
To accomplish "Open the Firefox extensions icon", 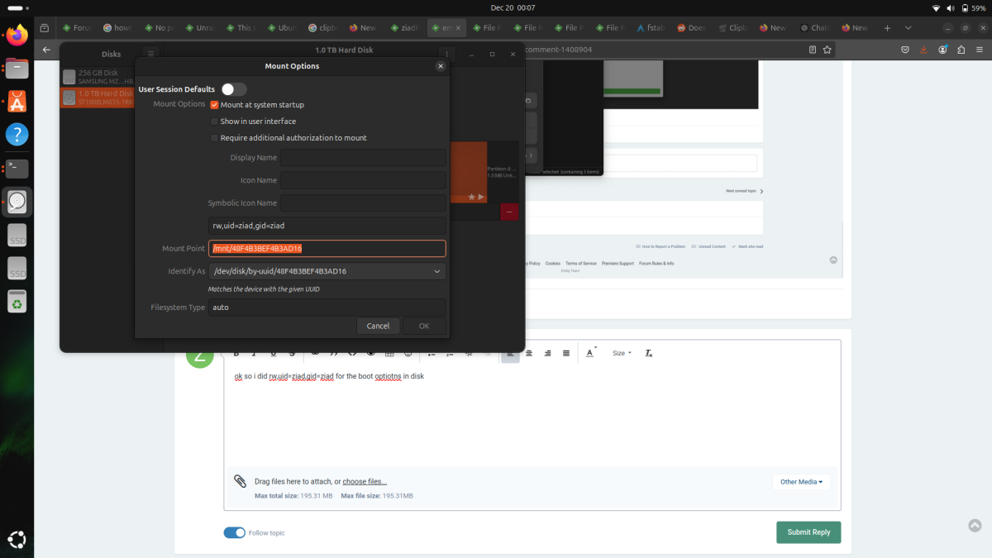I will point(961,50).
